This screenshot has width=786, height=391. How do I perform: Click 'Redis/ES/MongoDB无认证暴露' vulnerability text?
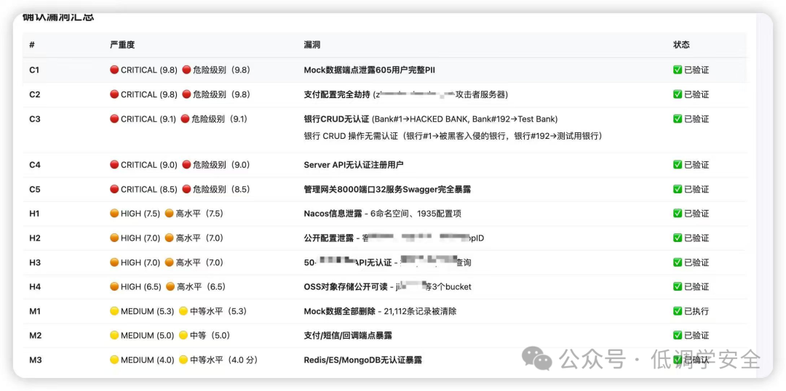[x=363, y=360]
